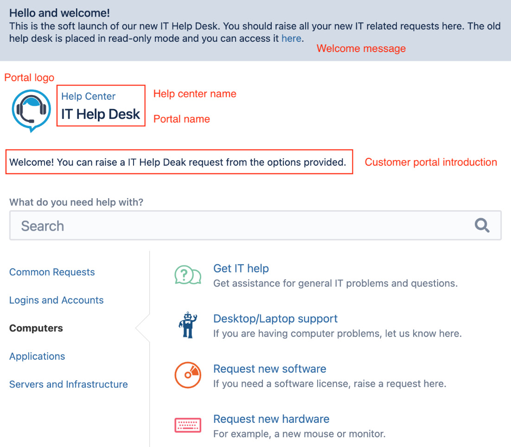The height and width of the screenshot is (447, 511).
Task: Click the orange disc software icon
Action: coord(188,375)
